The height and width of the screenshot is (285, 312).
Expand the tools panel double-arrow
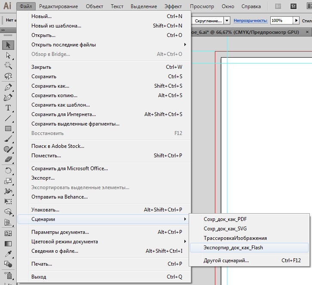pyautogui.click(x=3, y=30)
